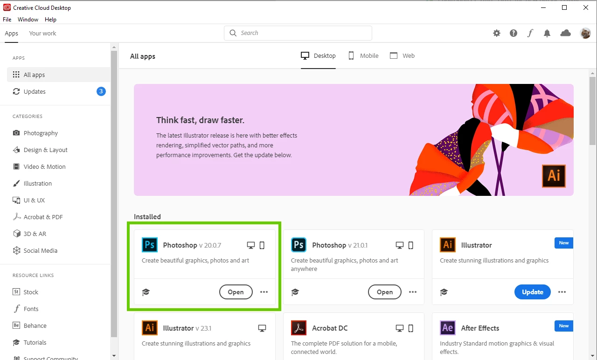Viewport: 597px width, 360px height.
Task: Update Illustrator
Action: 533,292
